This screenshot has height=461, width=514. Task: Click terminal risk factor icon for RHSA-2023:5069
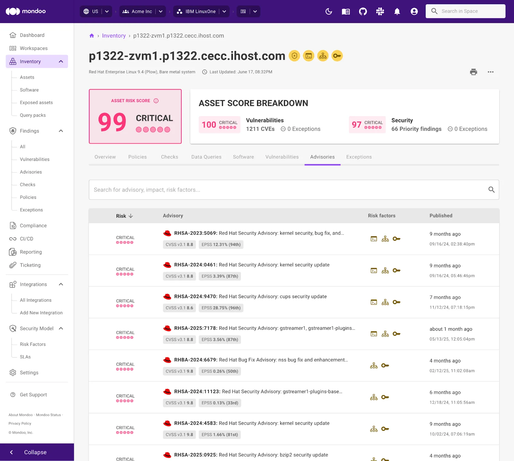pos(374,239)
